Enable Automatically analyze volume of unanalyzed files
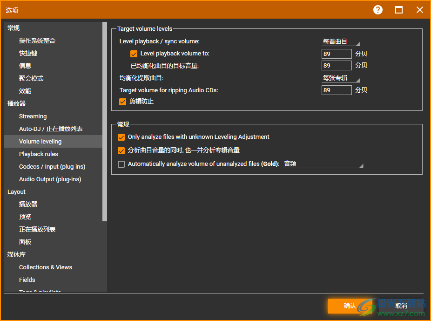This screenshot has height=321, width=431. pos(121,164)
